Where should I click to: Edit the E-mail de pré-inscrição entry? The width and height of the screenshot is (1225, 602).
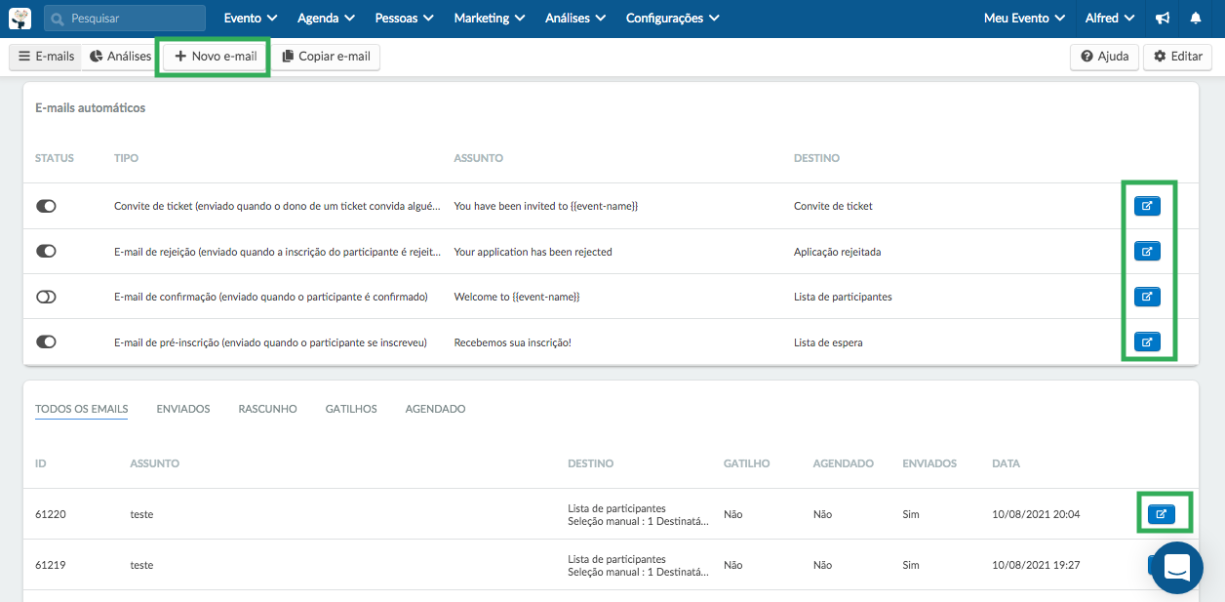point(1147,342)
